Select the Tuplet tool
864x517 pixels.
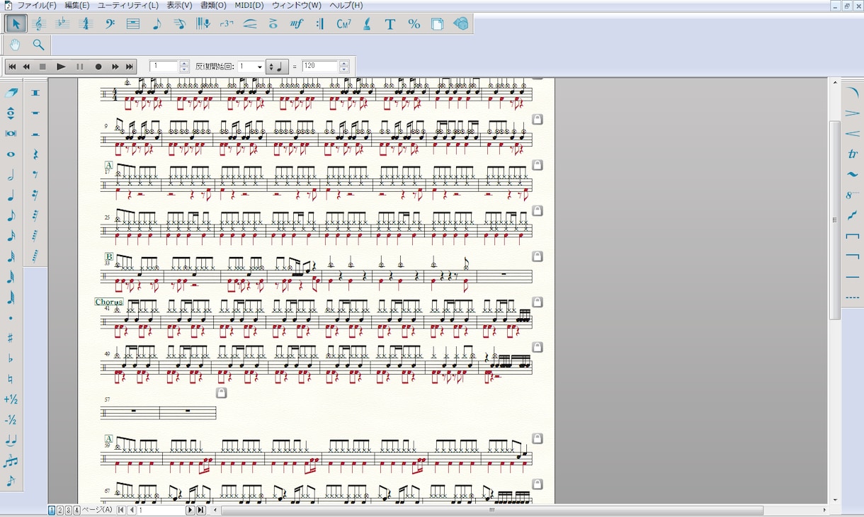pyautogui.click(x=227, y=23)
